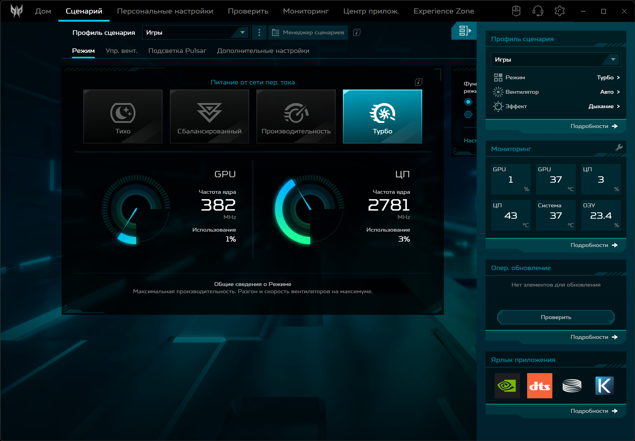Open sidebar Игры profile dropdown
635x441 pixels.
click(x=556, y=59)
